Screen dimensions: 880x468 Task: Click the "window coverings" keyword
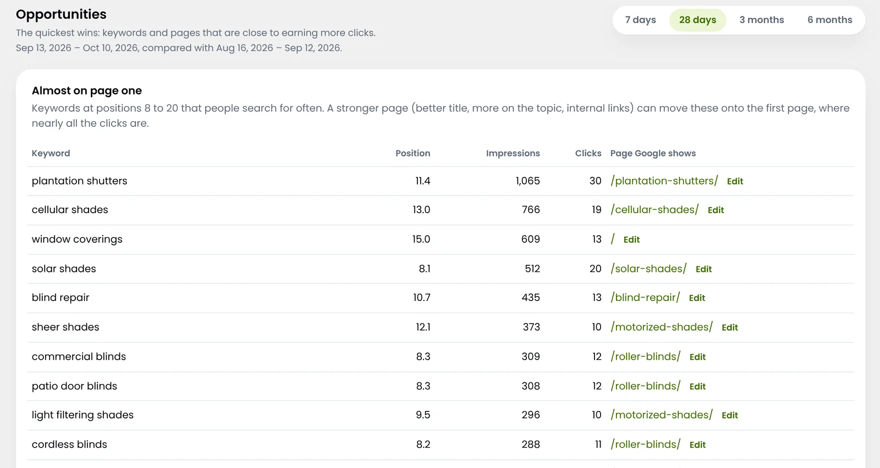(x=77, y=239)
